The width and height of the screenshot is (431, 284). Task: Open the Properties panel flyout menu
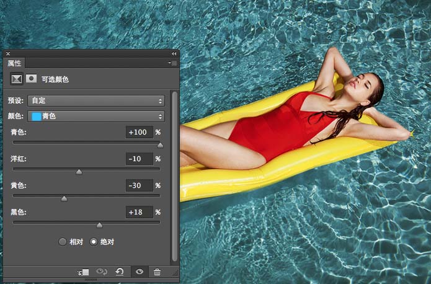pyautogui.click(x=172, y=63)
